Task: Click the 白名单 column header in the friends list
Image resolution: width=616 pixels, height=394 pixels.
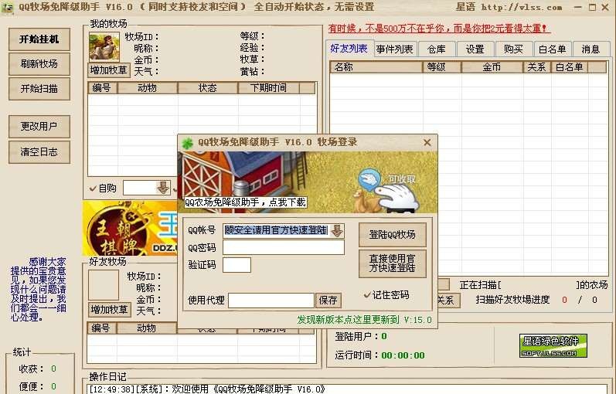Action: (x=570, y=67)
